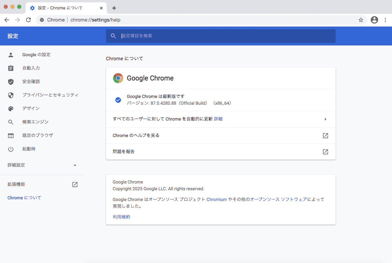Select Chrome について in the sidebar
This screenshot has width=392, height=263.
(24, 198)
